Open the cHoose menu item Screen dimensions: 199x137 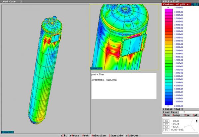click(75, 135)
